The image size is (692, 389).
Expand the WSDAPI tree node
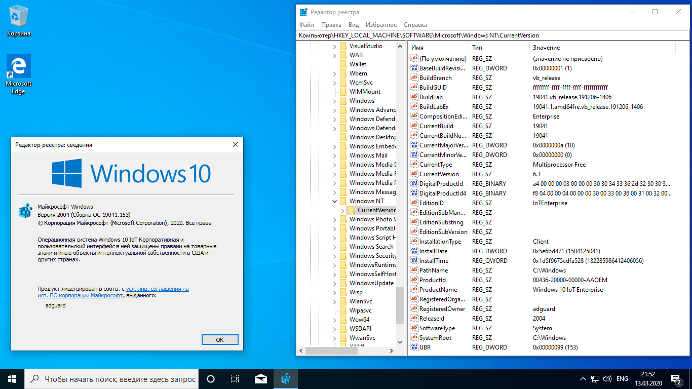click(334, 329)
